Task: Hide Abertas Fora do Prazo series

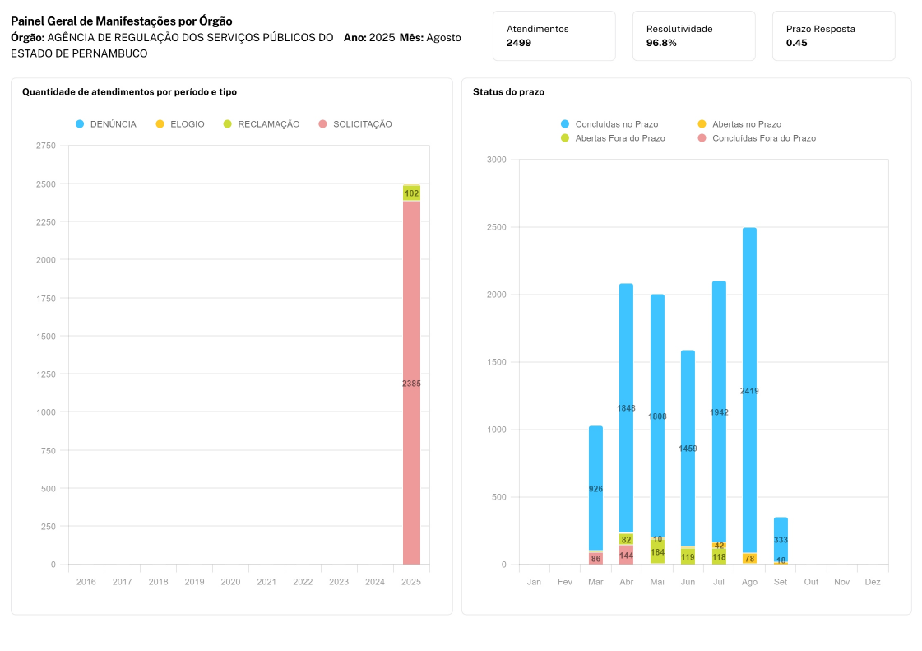Action: [x=612, y=138]
